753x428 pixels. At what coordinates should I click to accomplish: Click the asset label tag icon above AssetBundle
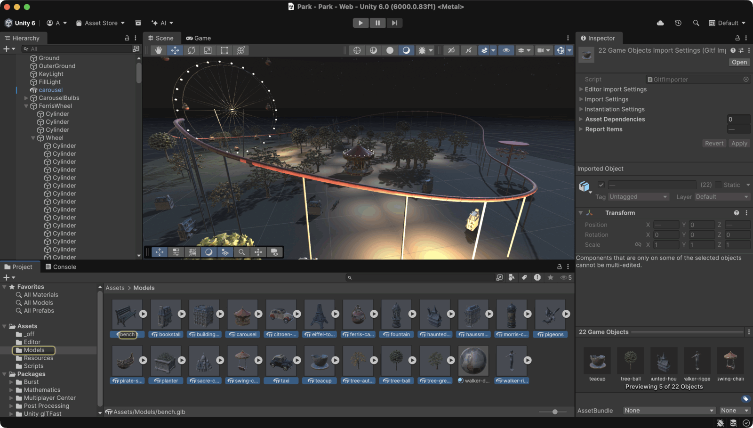[x=745, y=399]
